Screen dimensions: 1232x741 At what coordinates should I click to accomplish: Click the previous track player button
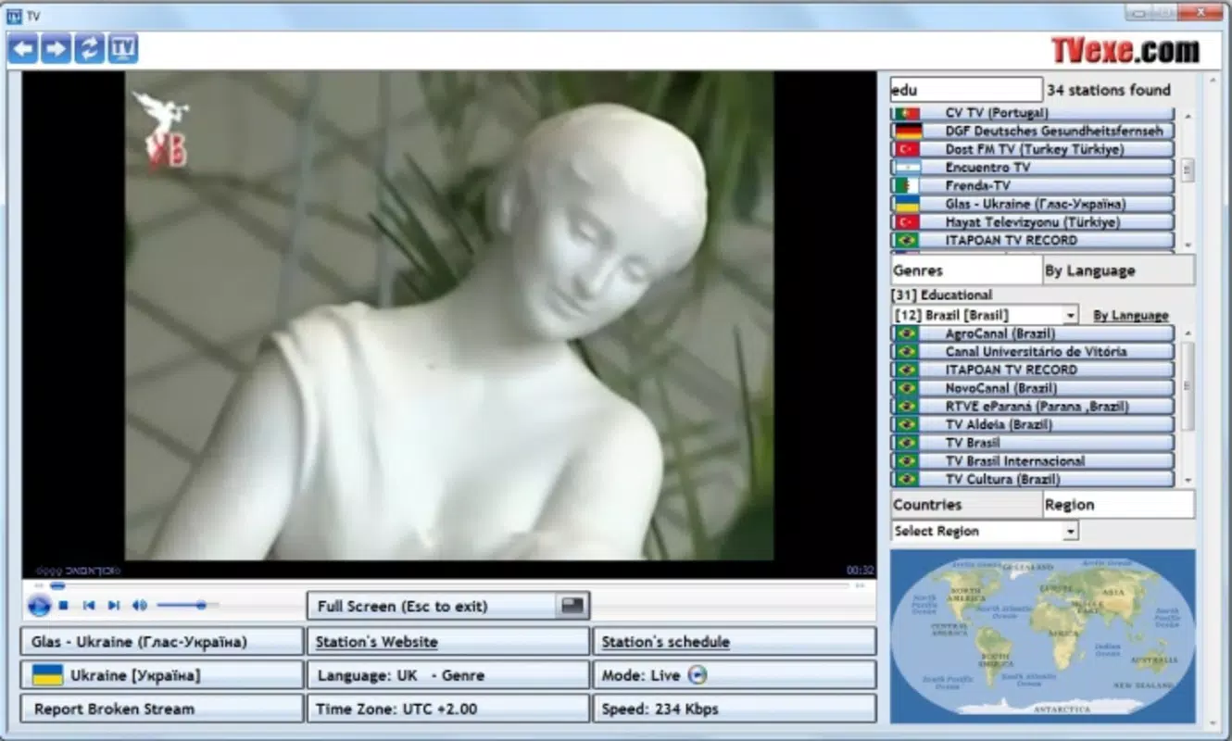tap(89, 606)
